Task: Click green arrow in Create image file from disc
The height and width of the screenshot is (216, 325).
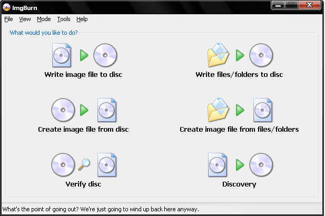Action: 84,110
